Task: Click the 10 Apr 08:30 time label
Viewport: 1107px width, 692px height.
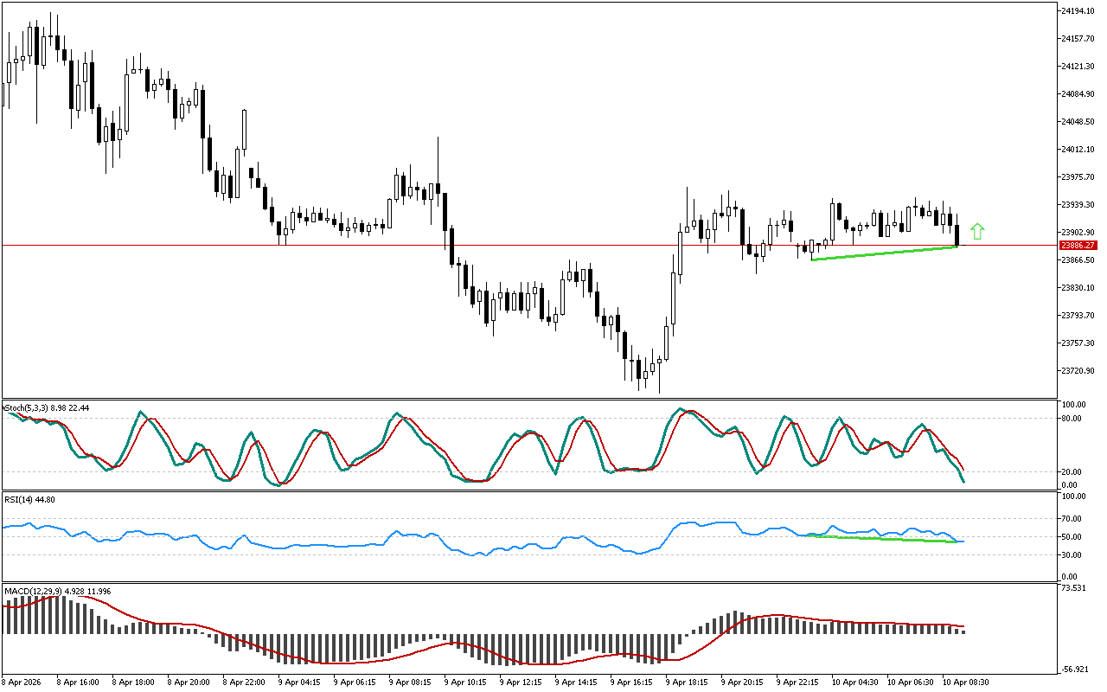Action: click(965, 682)
